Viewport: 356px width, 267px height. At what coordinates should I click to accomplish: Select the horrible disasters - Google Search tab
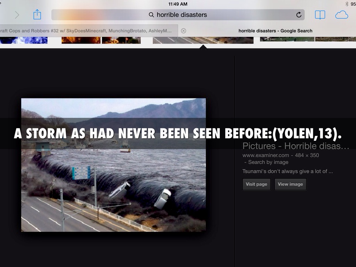[x=275, y=31]
